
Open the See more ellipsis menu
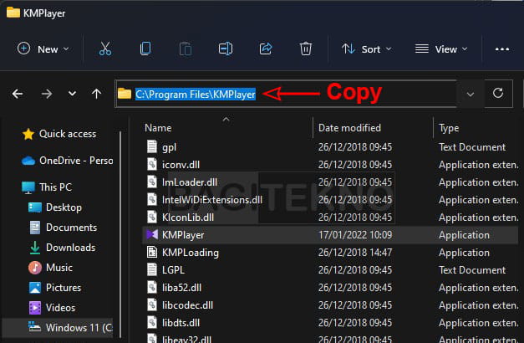click(x=502, y=49)
